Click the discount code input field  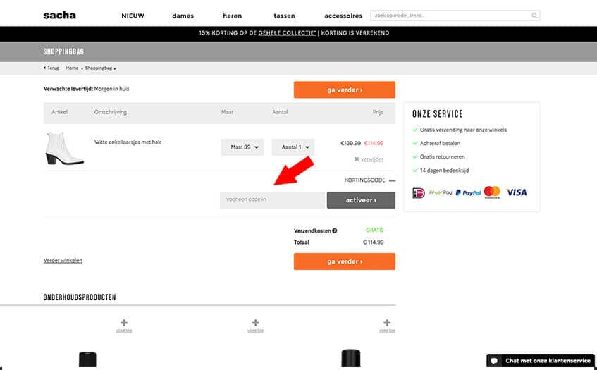click(272, 200)
